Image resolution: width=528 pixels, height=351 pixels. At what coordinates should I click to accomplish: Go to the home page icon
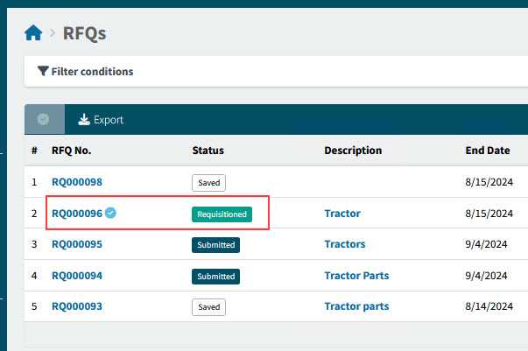coord(33,32)
